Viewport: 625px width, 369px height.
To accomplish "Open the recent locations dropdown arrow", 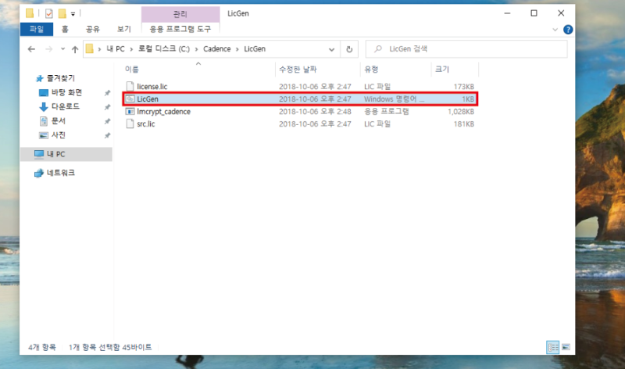I will (x=62, y=49).
